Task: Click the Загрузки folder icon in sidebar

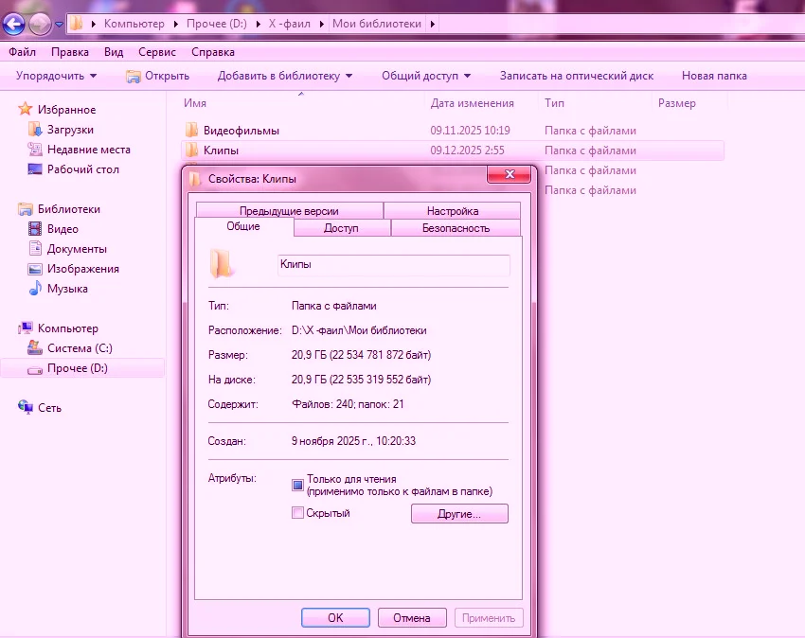Action: pos(35,130)
